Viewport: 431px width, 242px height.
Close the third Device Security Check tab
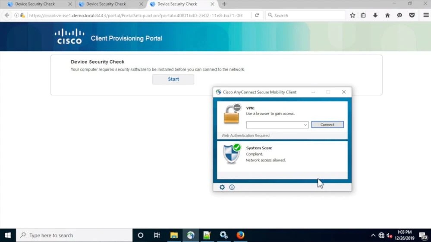[212, 4]
